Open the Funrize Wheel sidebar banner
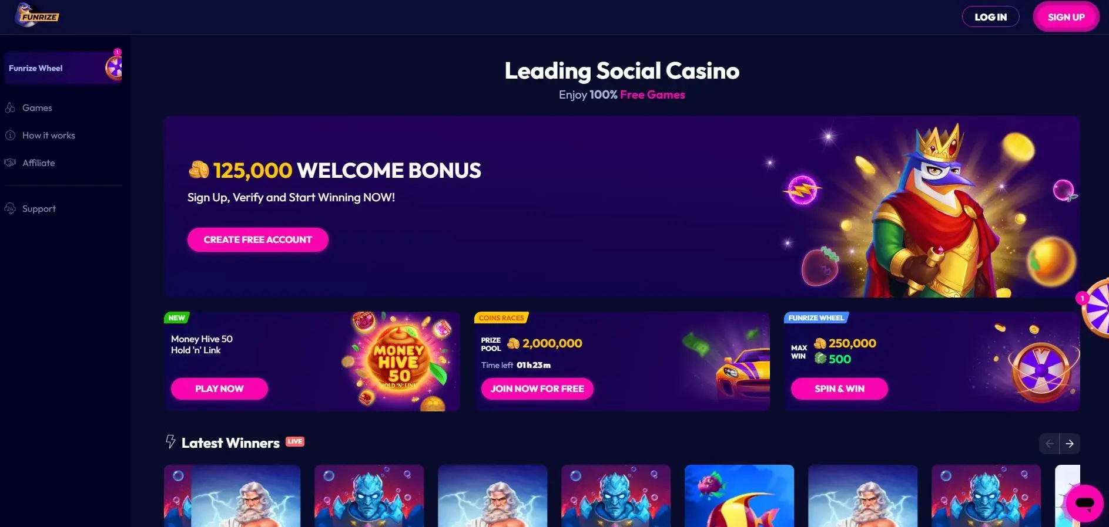Viewport: 1109px width, 527px height. [63, 68]
